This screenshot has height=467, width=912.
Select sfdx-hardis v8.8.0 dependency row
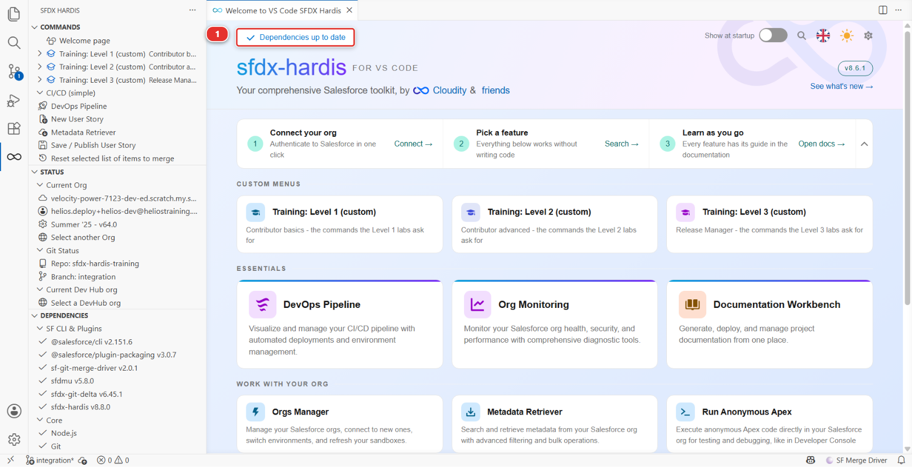point(117,407)
